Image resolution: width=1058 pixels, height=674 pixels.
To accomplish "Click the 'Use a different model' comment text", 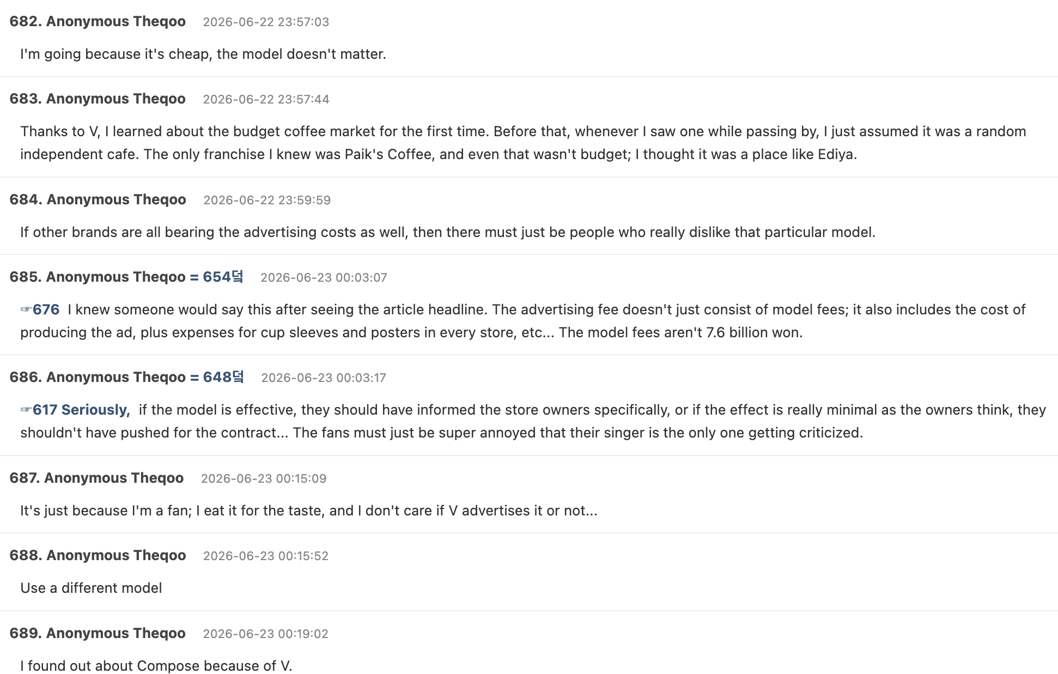I will coord(91,588).
